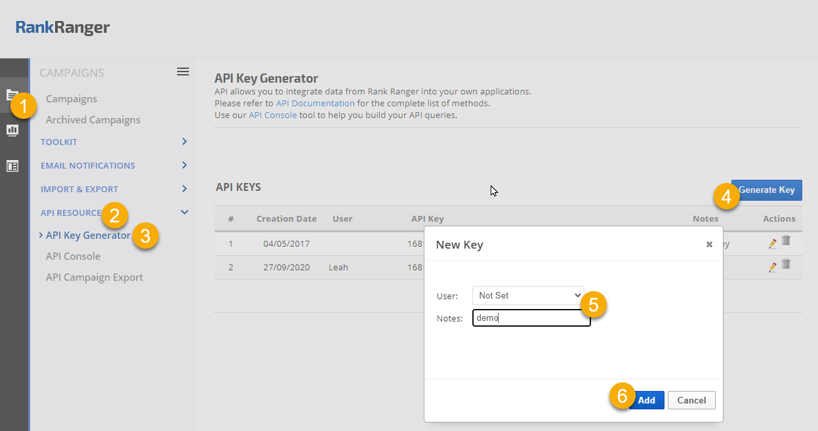Screen dimensions: 818x431
Task: Select API Campaign Export in sidebar
Action: (x=94, y=277)
